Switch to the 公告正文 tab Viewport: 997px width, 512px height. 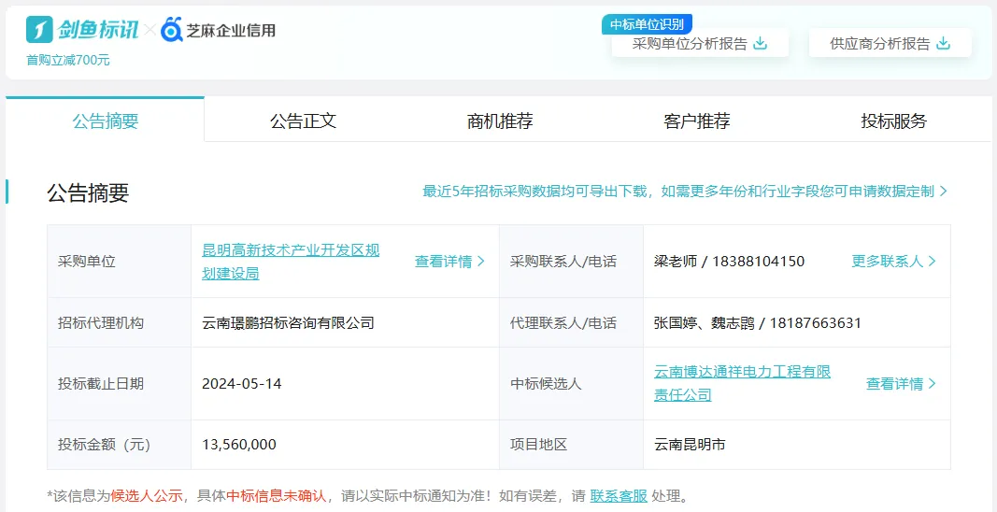303,121
